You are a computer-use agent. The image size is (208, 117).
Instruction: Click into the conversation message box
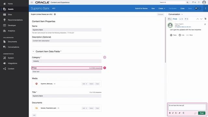[187, 107]
